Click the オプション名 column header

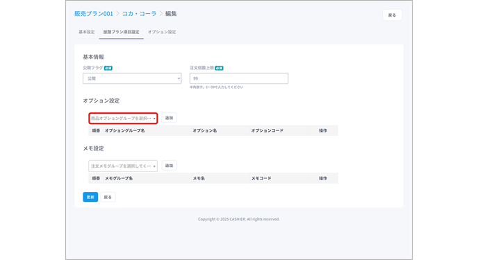tap(204, 130)
